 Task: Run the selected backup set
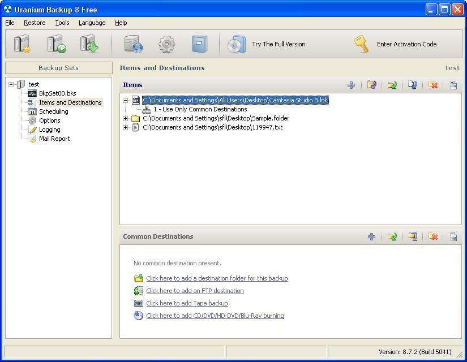tap(57, 44)
